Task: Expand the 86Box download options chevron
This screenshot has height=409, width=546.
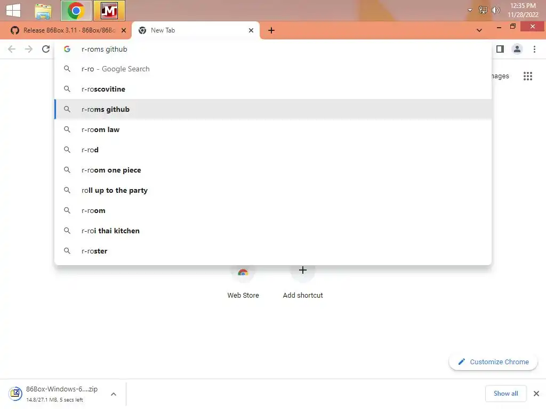Action: 114,394
